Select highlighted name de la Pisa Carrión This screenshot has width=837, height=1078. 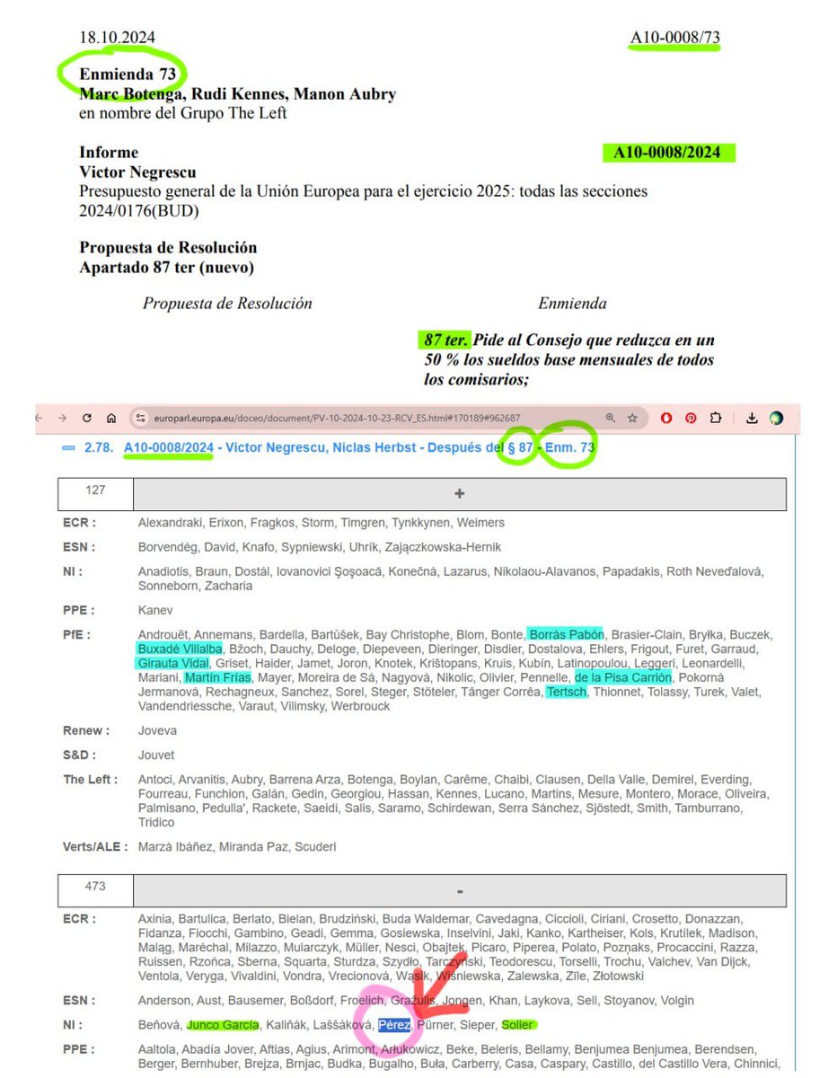[x=622, y=677]
